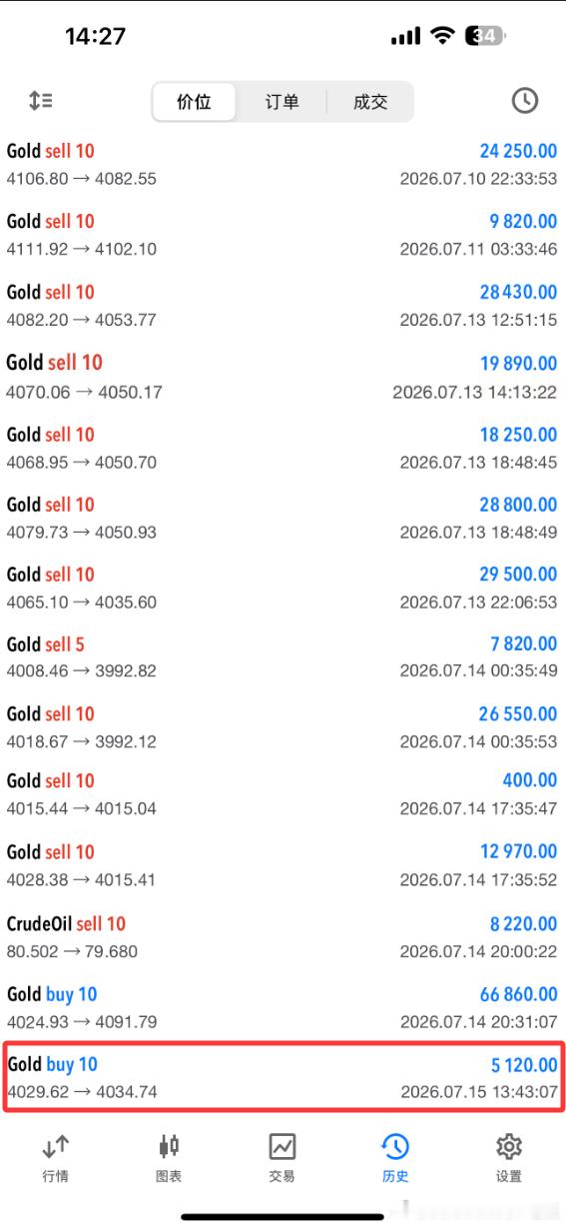Screen dimensions: 566x1225
Task: Select the Gold sell 5 position row
Action: tap(283, 656)
